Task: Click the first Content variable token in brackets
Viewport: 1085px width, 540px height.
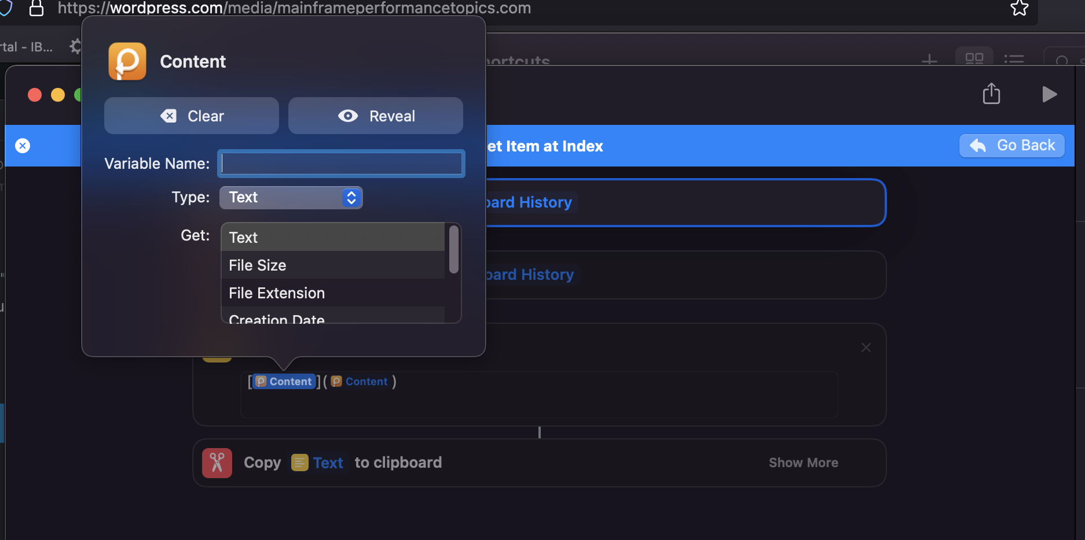Action: point(284,382)
